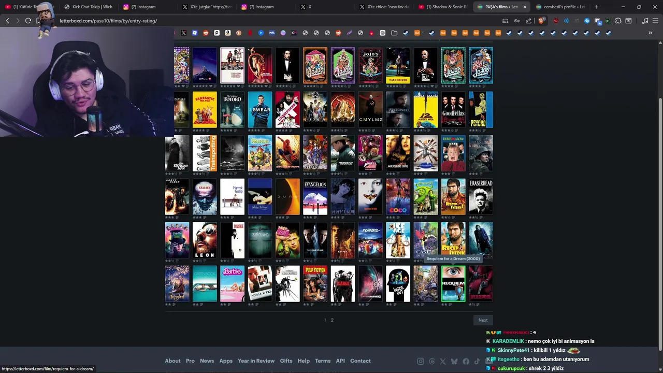Go back with the browser back arrow
Image resolution: width=663 pixels, height=373 pixels.
[x=7, y=21]
